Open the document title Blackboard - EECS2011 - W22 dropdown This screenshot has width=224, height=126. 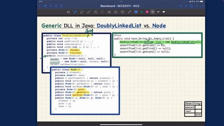click(x=120, y=6)
